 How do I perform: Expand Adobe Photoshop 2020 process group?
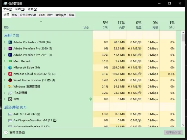click(x=5, y=42)
